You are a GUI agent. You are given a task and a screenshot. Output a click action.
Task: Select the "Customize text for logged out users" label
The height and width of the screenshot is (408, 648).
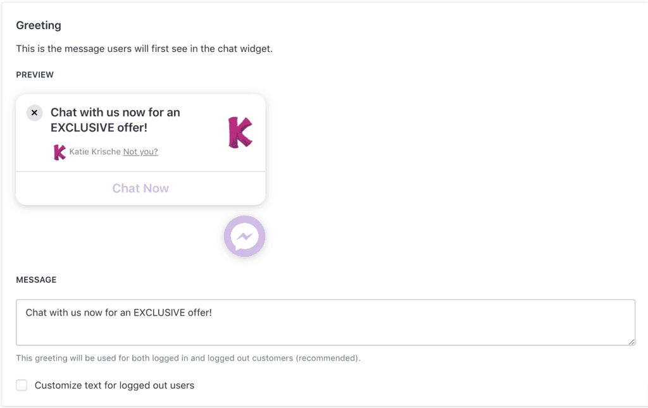[115, 385]
